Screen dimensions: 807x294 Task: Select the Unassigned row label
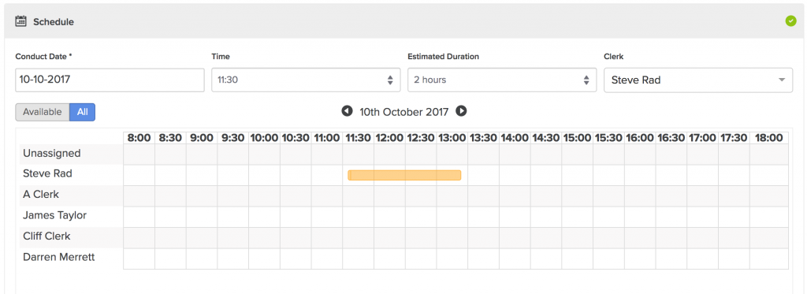[52, 154]
